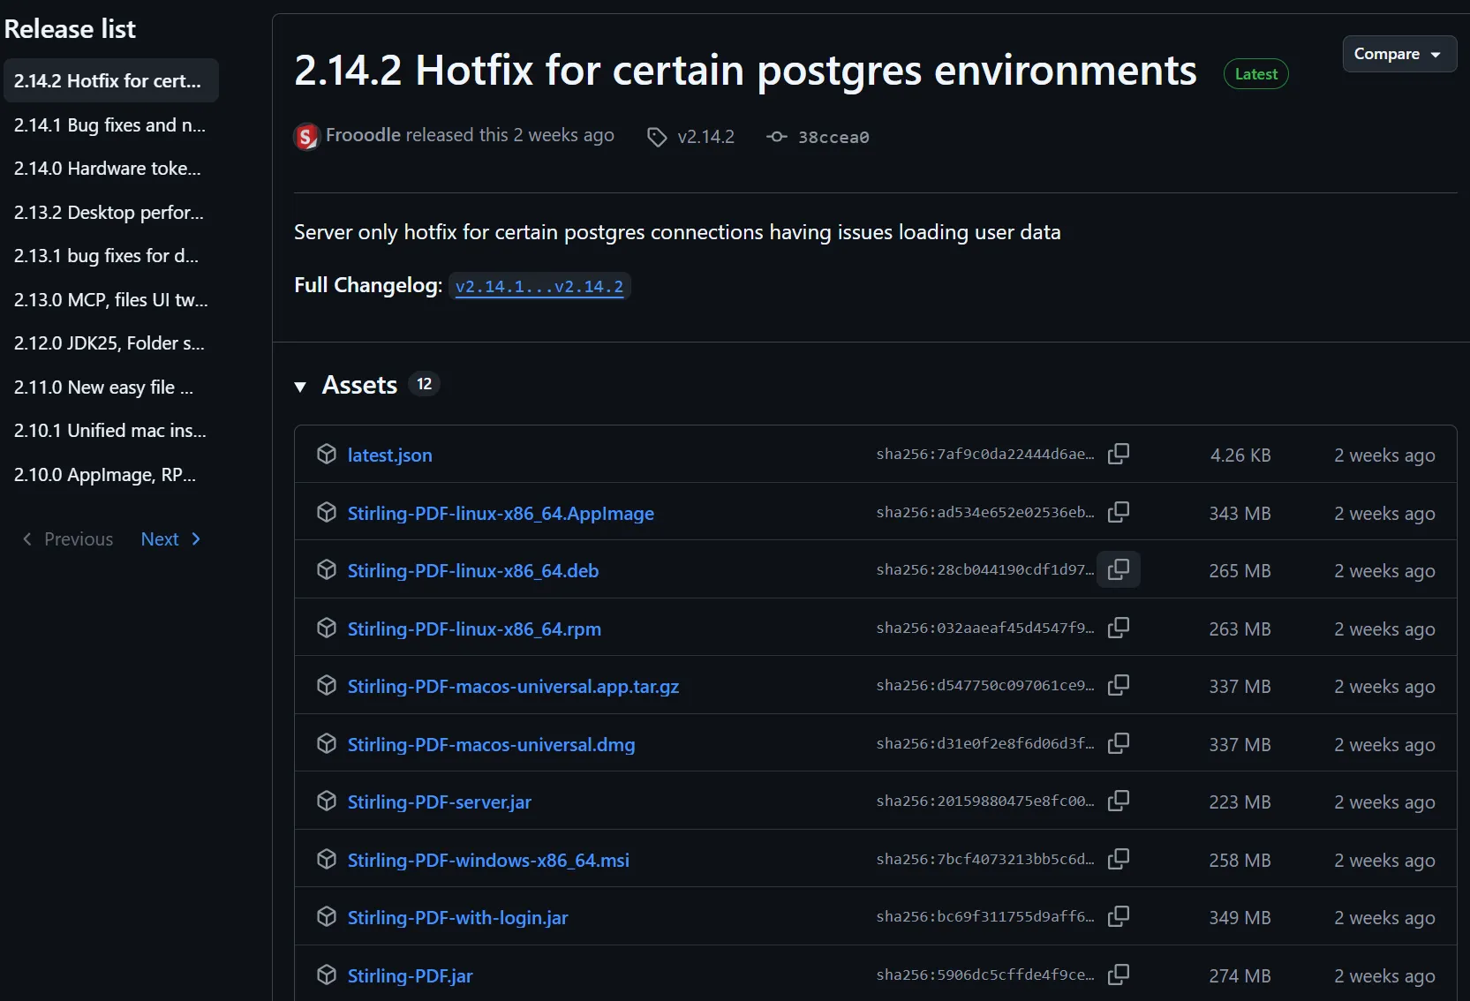Download Stirling-PDF-linux-x86_64.deb

click(x=472, y=570)
